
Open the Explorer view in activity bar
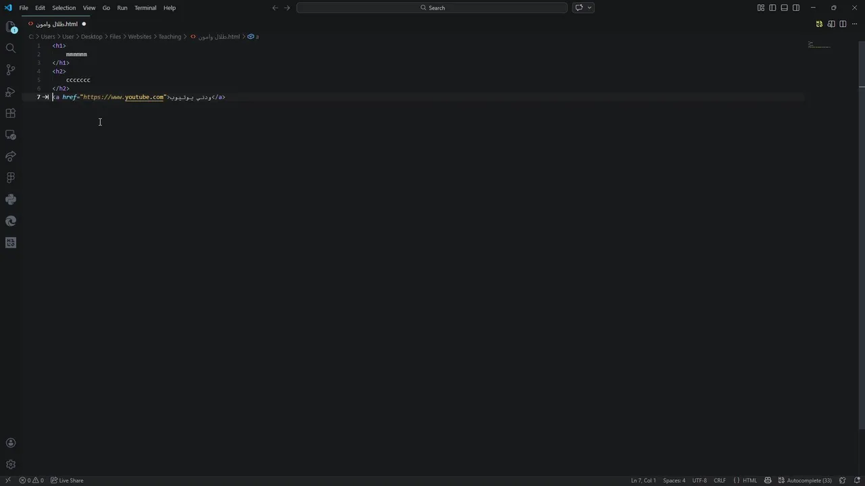coord(11,26)
